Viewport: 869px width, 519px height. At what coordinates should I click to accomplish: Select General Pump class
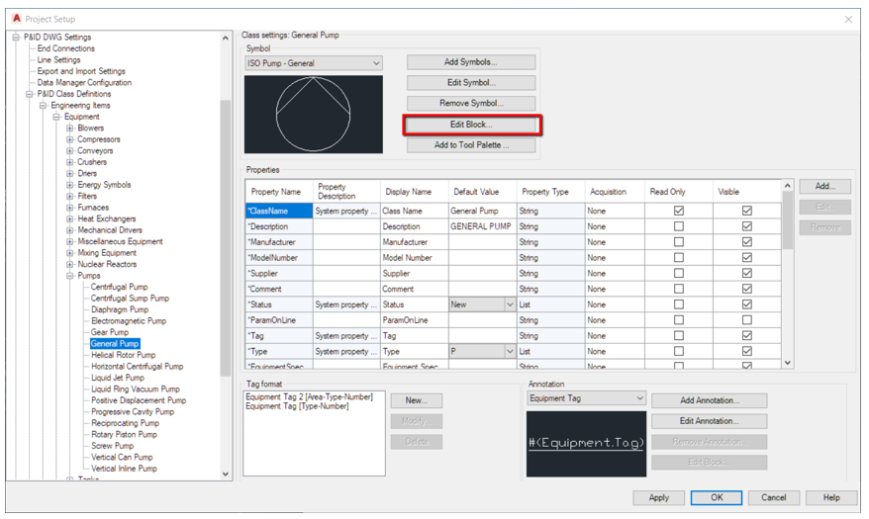pyautogui.click(x=115, y=344)
